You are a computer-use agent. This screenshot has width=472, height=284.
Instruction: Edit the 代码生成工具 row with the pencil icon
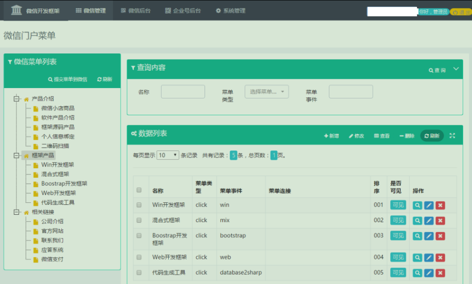(428, 273)
